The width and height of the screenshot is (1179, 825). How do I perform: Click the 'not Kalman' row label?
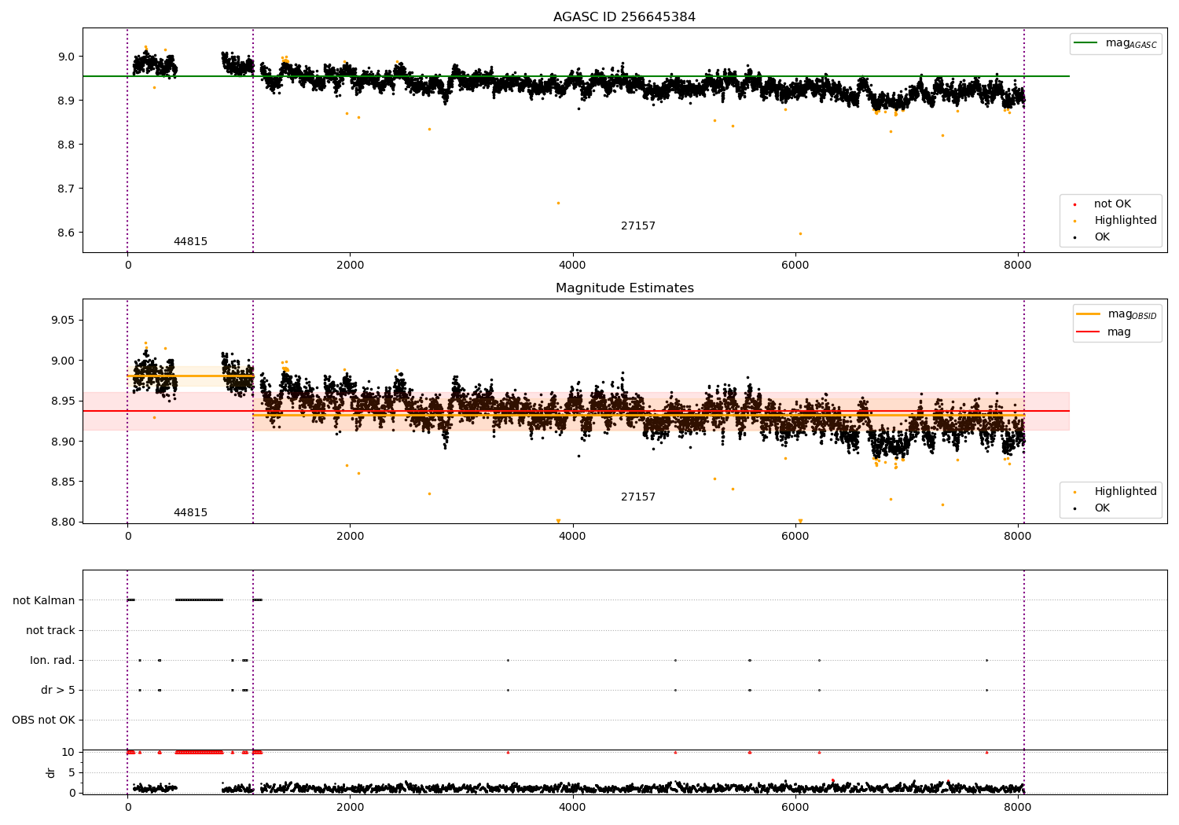[44, 601]
